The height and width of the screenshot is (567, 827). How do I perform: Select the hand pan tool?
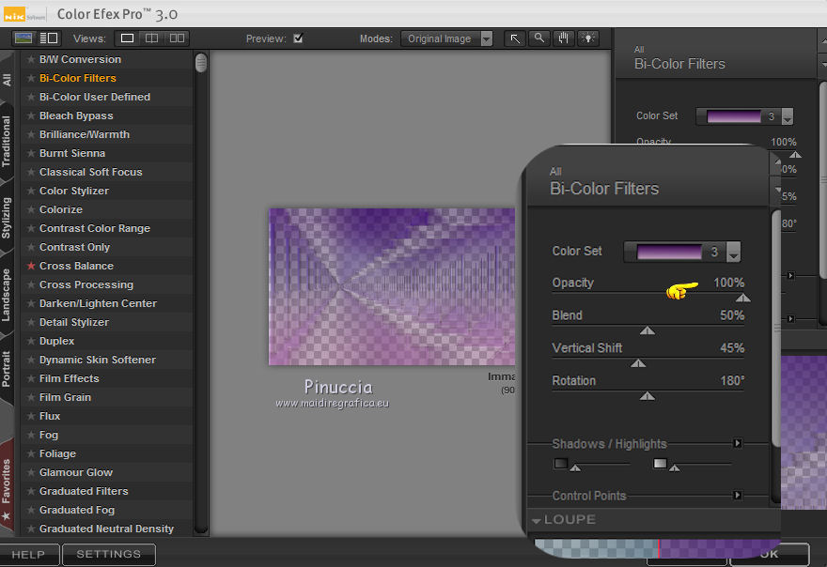[x=563, y=38]
